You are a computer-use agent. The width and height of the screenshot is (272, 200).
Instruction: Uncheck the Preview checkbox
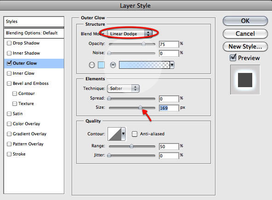(233, 58)
